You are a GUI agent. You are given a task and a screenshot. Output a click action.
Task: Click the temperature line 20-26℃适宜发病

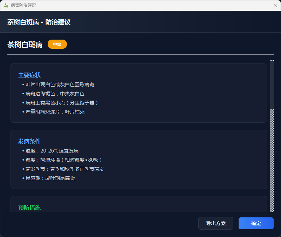(x=52, y=151)
